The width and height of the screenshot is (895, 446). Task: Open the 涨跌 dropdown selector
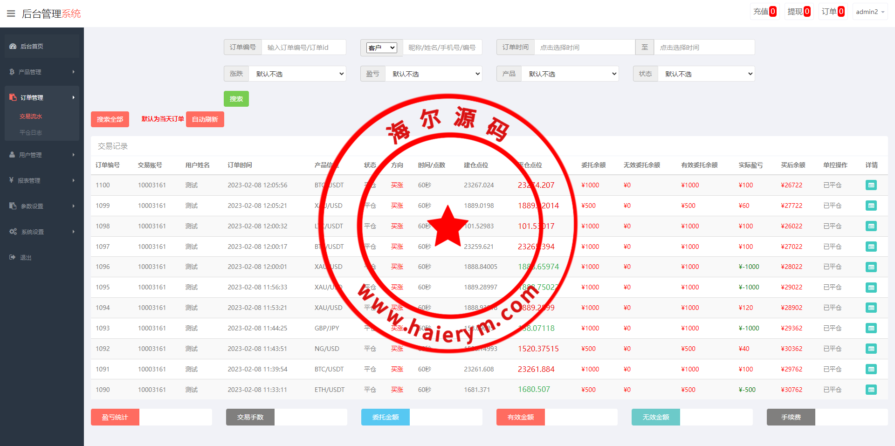point(297,74)
